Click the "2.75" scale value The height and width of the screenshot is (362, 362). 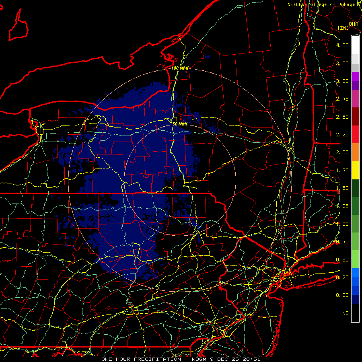(x=342, y=99)
